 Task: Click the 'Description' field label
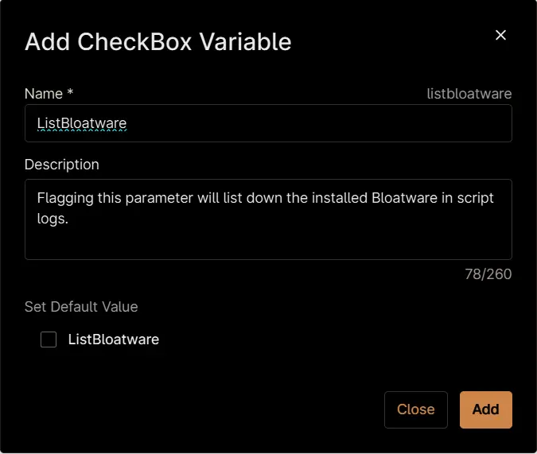(61, 165)
